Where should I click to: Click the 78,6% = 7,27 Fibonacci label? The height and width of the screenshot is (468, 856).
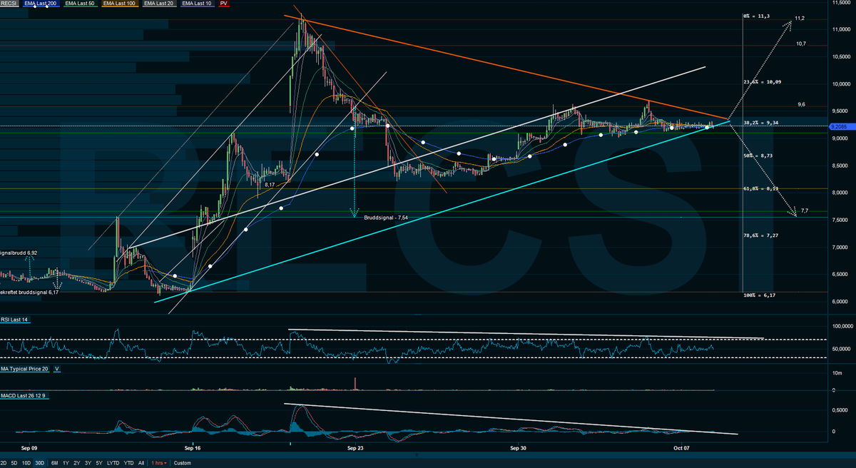coord(762,235)
